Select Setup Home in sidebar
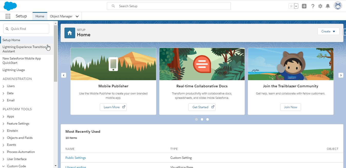The width and height of the screenshot is (346, 168). tap(27, 40)
